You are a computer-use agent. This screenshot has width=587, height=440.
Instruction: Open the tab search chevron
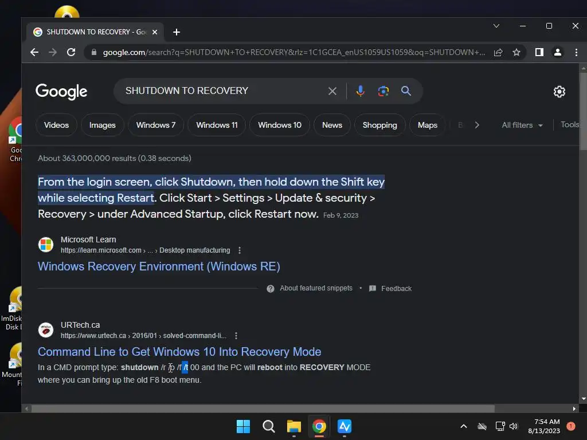[496, 26]
